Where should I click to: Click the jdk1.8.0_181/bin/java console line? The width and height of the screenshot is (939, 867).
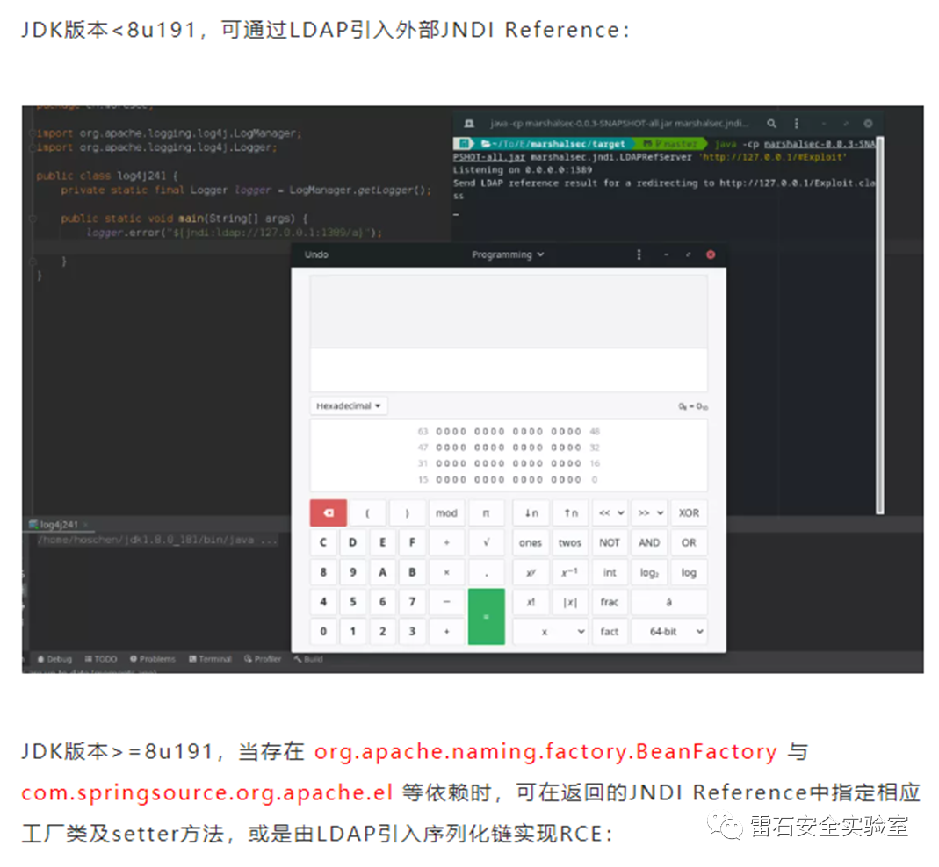(x=157, y=540)
